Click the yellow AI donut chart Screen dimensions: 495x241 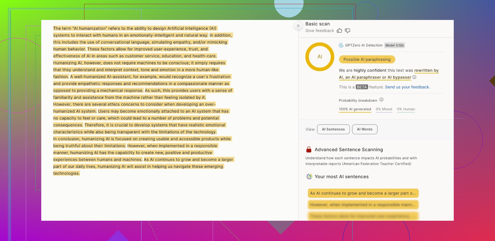[x=320, y=57]
